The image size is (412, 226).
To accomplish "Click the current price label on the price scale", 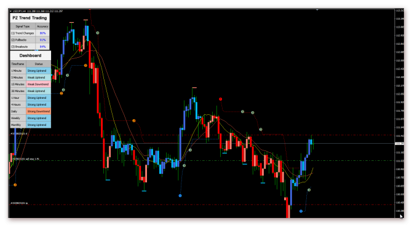I will coord(400,144).
